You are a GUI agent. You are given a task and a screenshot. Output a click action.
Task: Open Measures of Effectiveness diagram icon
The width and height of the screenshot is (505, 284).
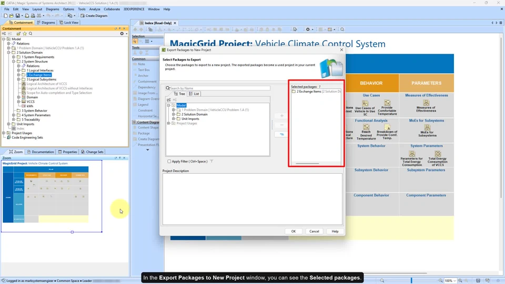pos(426,103)
